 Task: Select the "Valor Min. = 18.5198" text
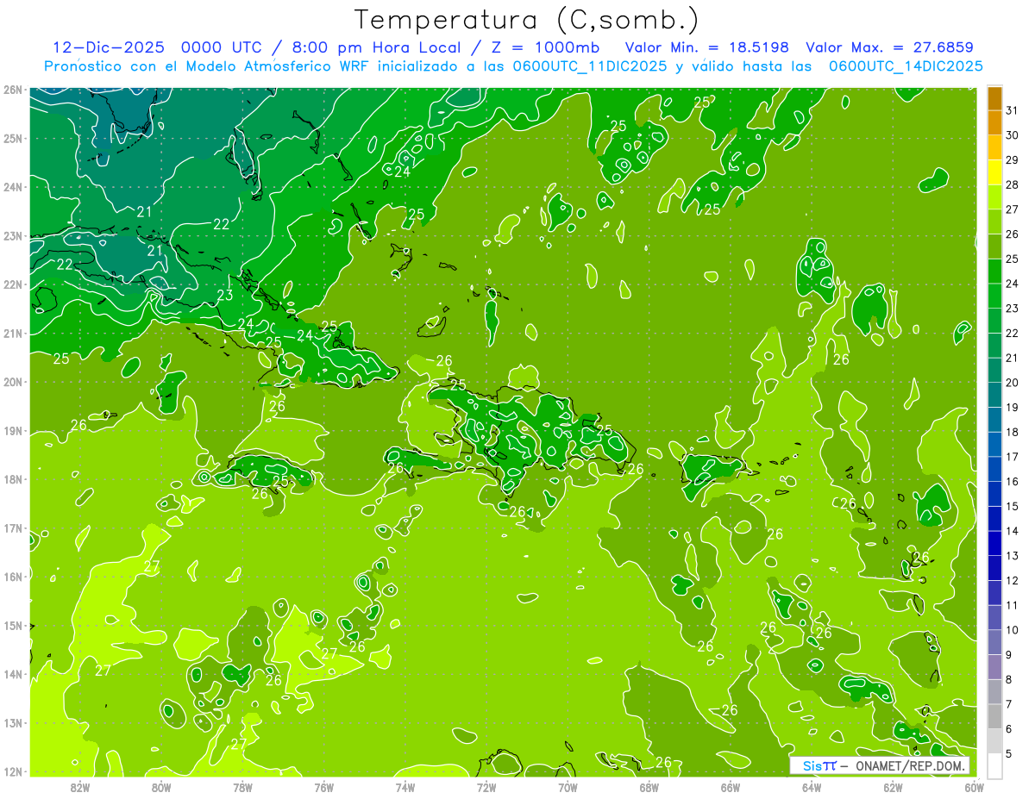pos(706,47)
